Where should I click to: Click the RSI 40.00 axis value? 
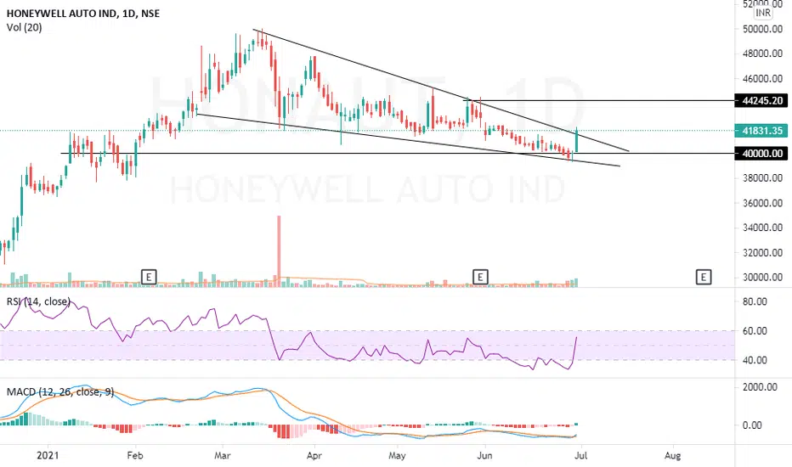755,360
